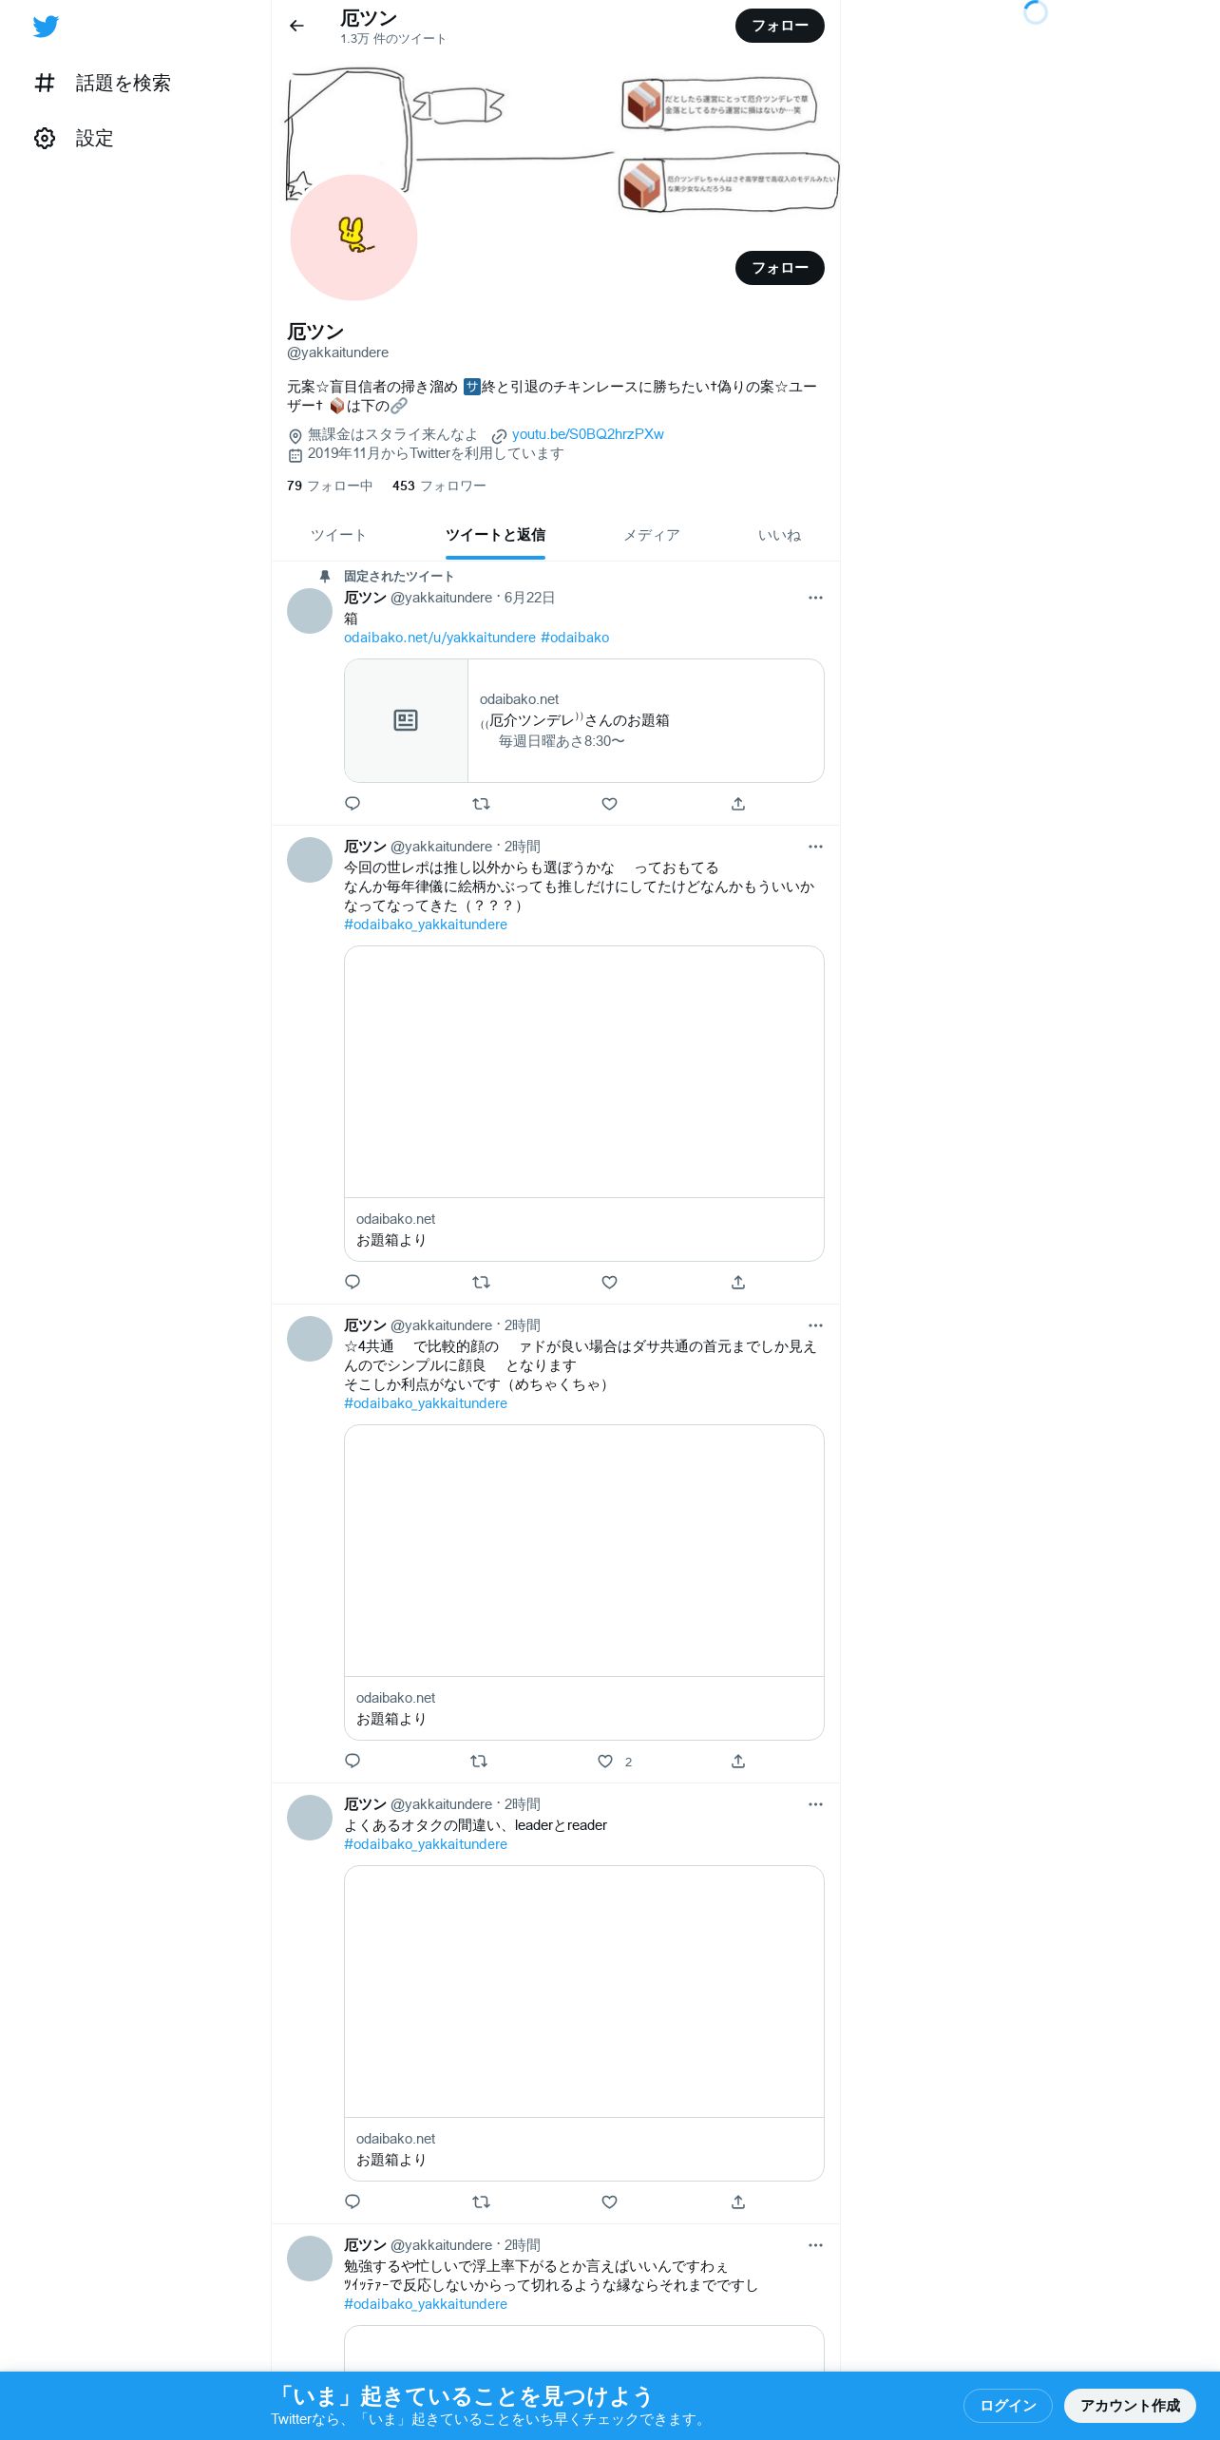The image size is (1220, 2440).
Task: Open settings via the gear icon
Action: pyautogui.click(x=45, y=138)
